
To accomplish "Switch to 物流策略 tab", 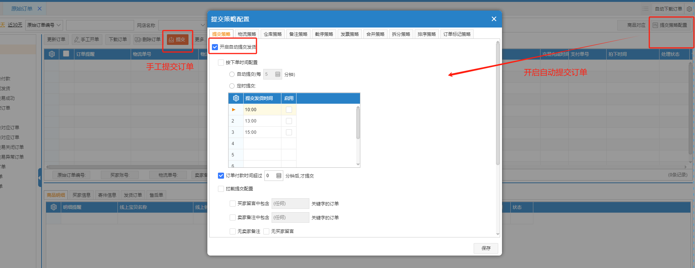I will pyautogui.click(x=247, y=34).
